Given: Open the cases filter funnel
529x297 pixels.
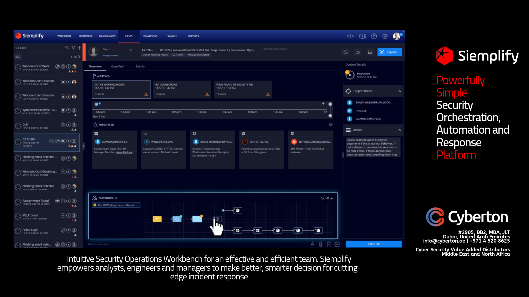Looking at the screenshot, I should point(73,48).
